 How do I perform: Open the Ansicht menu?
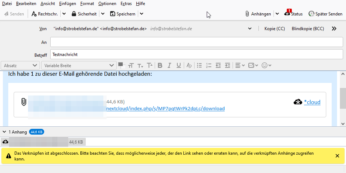point(48,4)
